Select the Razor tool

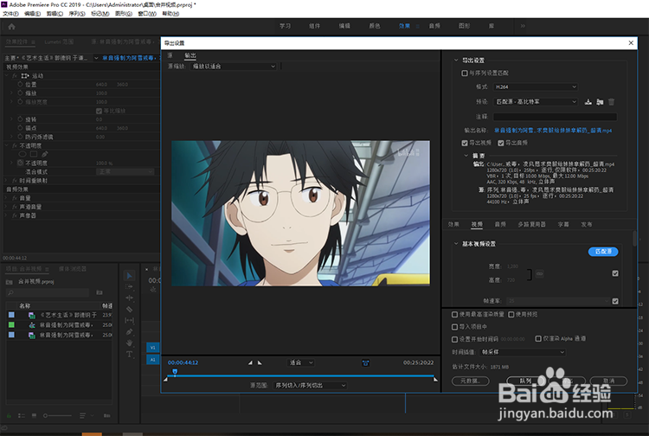click(x=130, y=309)
